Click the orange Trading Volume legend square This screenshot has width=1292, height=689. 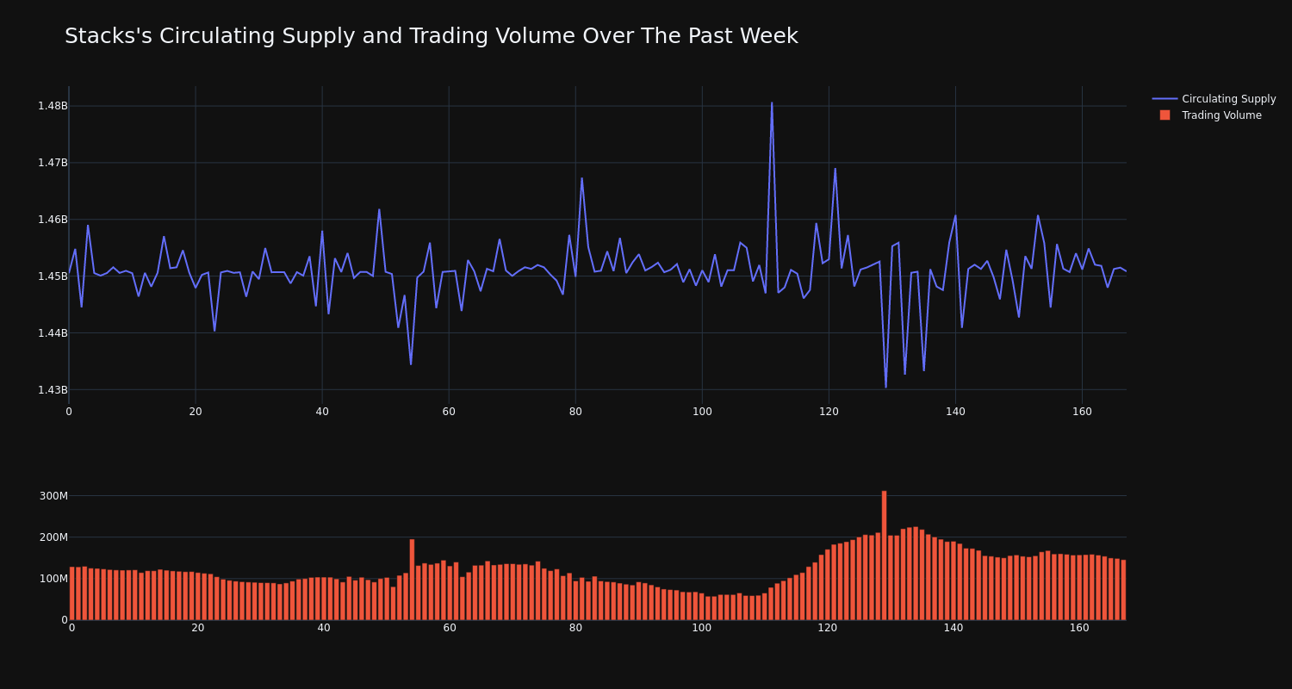click(1165, 115)
